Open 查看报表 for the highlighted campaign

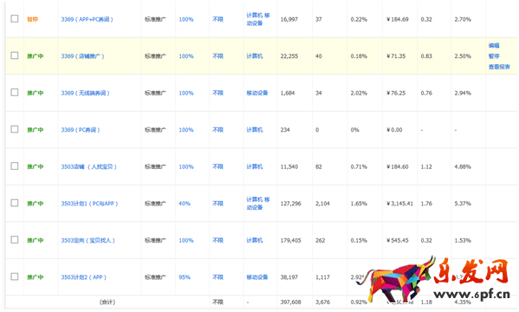499,67
